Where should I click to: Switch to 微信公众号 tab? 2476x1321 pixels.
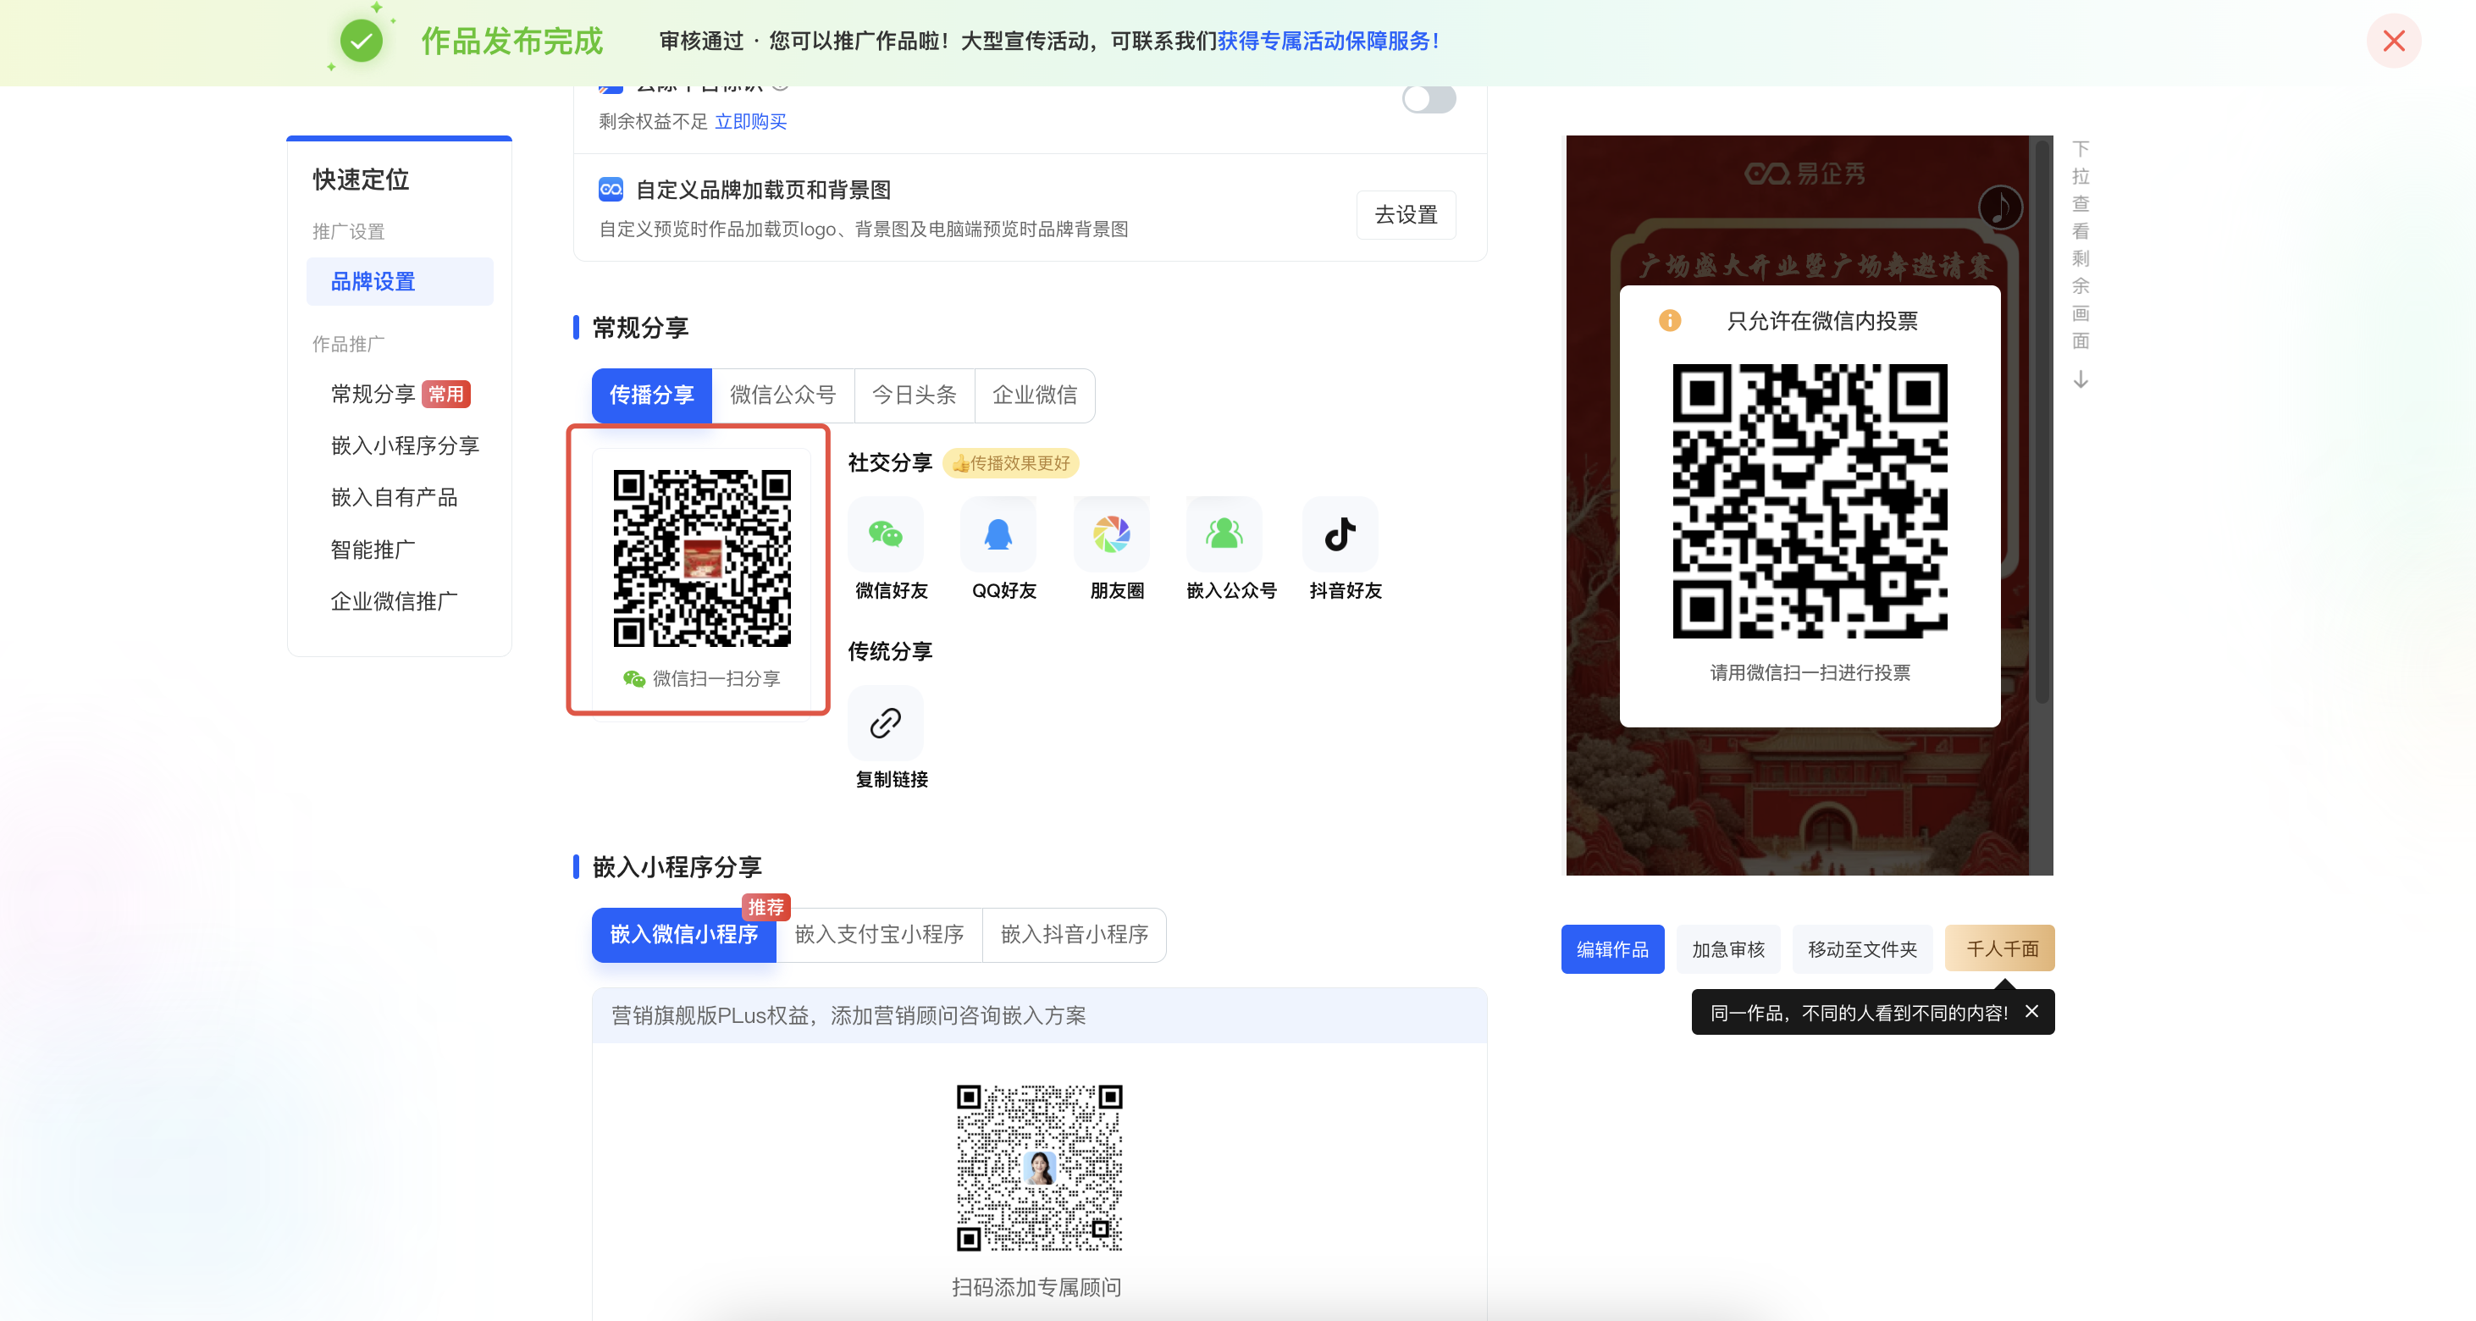pos(782,395)
